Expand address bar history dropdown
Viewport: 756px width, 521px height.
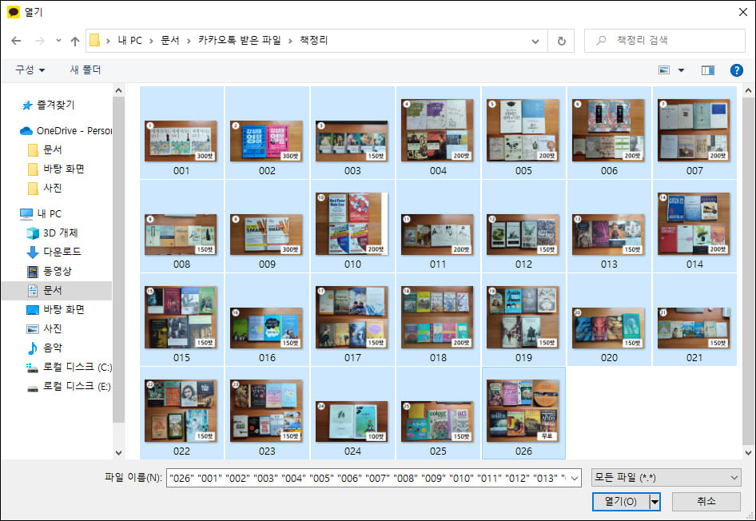coord(535,41)
